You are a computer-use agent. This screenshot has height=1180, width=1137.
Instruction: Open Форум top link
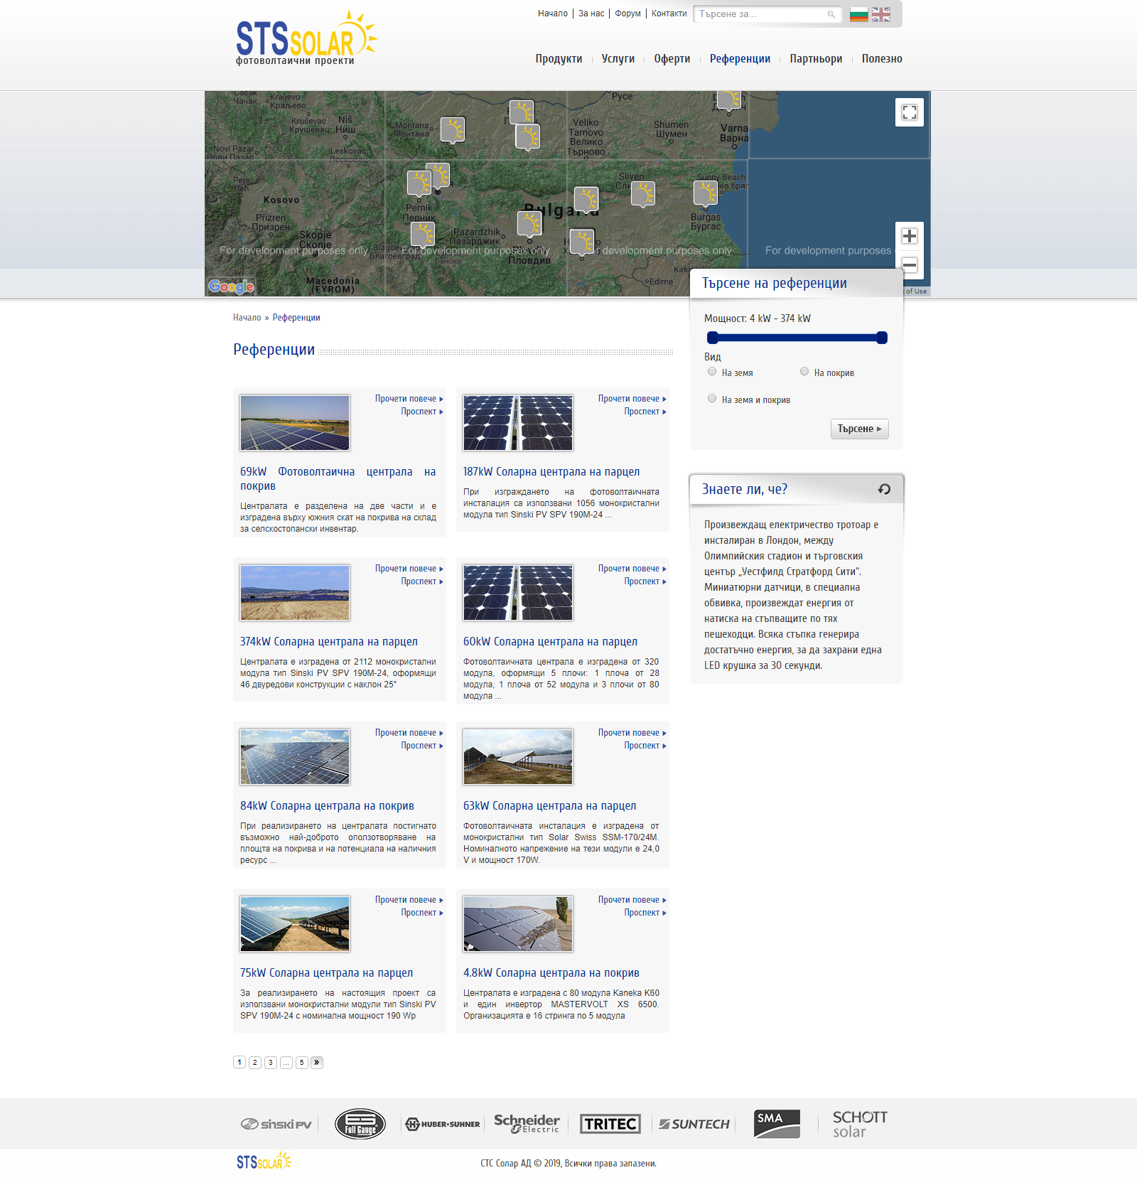click(x=627, y=14)
